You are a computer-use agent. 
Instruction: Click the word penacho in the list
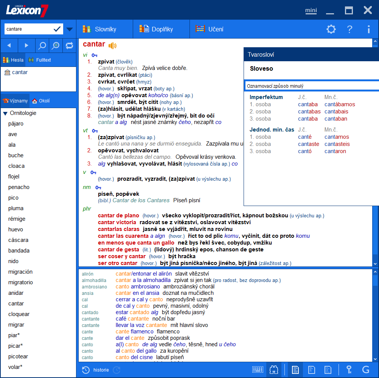19,187
